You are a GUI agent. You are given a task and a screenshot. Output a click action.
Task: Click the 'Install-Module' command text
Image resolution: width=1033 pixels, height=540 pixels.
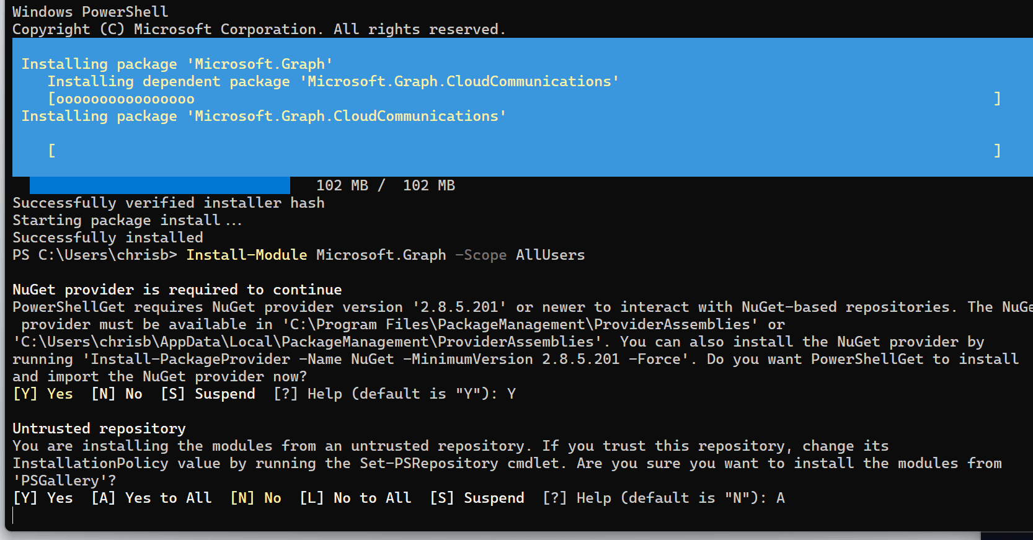tap(247, 255)
